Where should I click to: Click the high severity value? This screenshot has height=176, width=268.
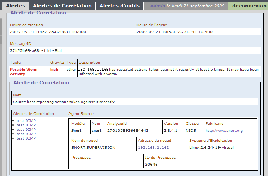54,69
